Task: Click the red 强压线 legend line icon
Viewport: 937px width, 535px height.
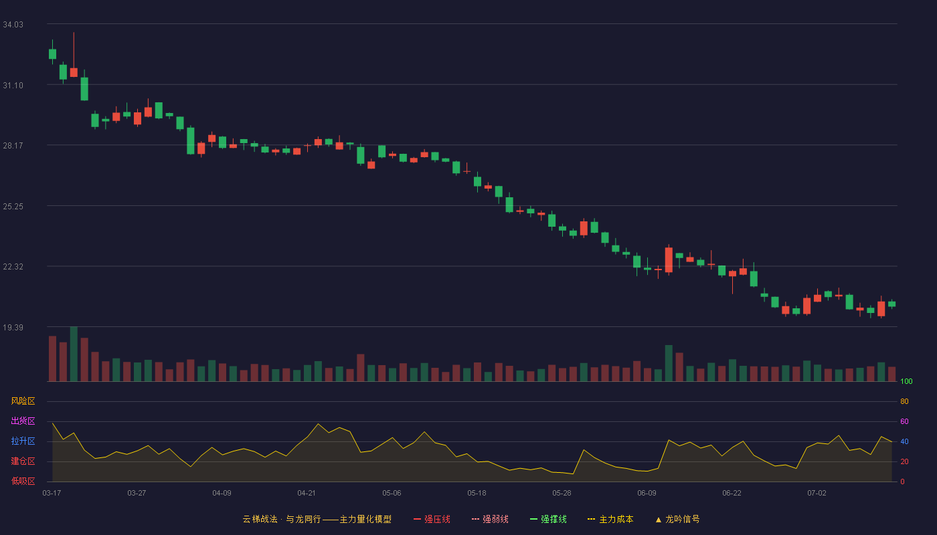Action: [x=418, y=519]
